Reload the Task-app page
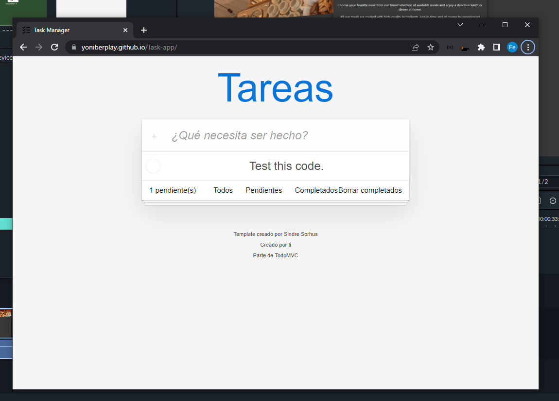Screen dimensions: 559x401 54,47
